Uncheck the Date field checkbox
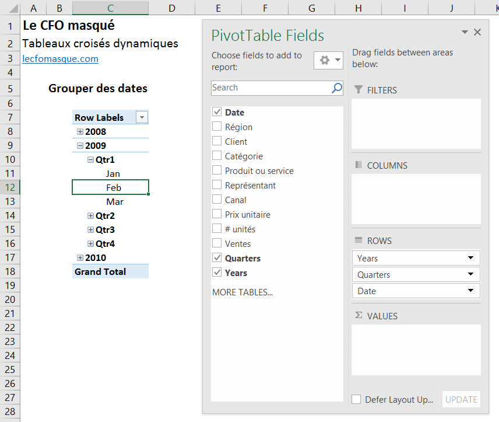Screen dimensions: 499x422 (217, 112)
